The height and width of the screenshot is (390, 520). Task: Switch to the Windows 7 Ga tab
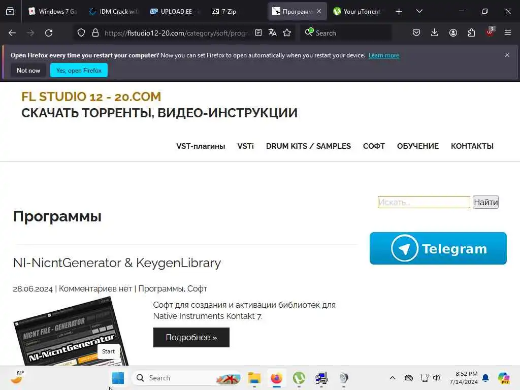(53, 12)
